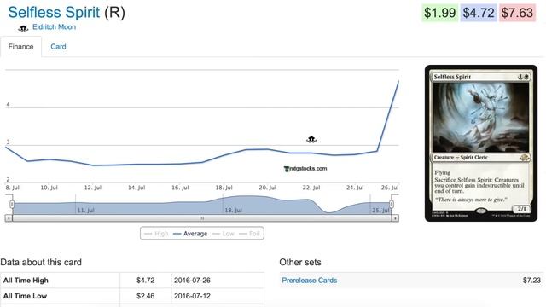546x307 pixels.
Task: Click the right range navigator handle
Action: tap(392, 204)
